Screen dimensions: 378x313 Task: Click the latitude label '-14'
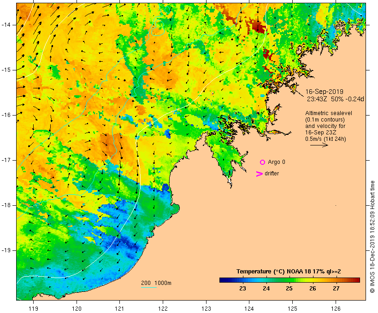coord(6,25)
